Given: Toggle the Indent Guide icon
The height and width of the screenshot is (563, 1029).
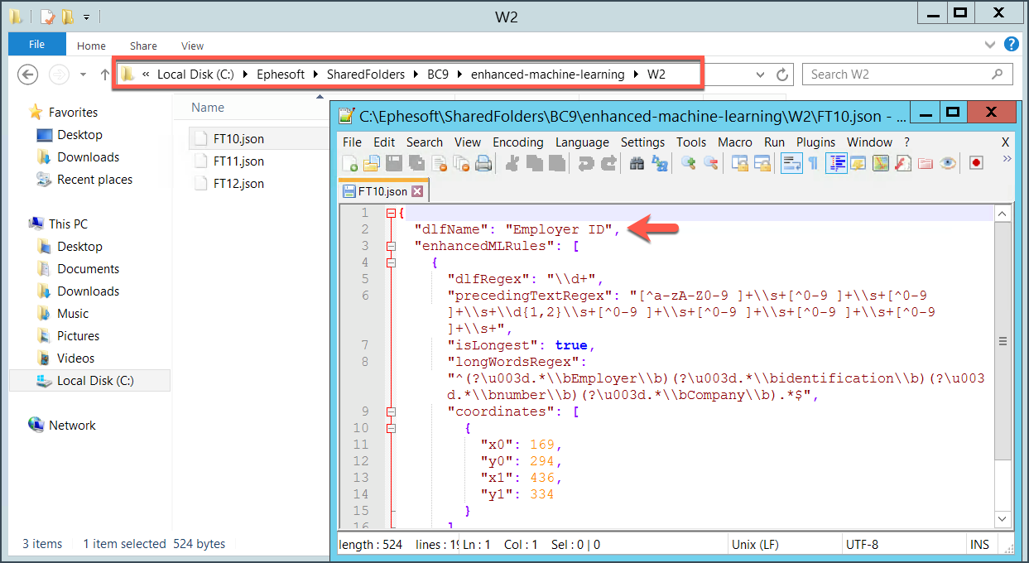Looking at the screenshot, I should [x=836, y=163].
